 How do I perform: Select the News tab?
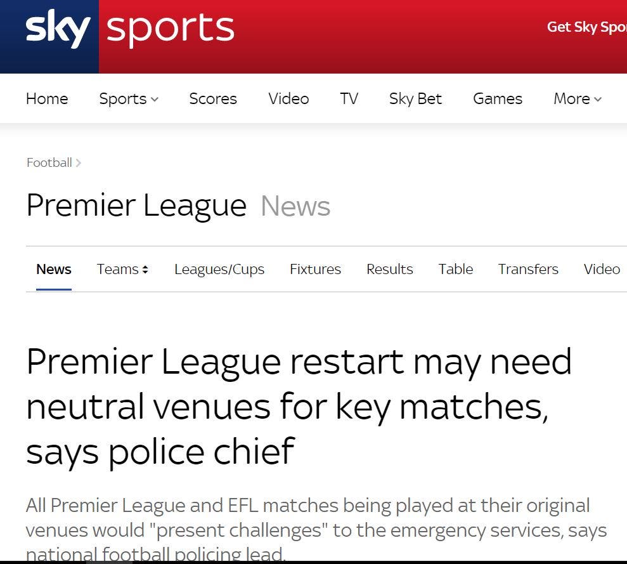click(x=54, y=270)
